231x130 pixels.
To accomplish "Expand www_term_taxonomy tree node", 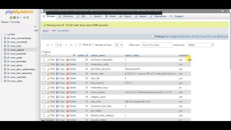I will coord(5,73).
